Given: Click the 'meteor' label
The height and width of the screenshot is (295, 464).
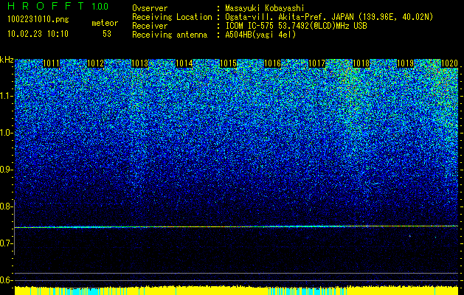Looking at the screenshot, I should click(105, 23).
